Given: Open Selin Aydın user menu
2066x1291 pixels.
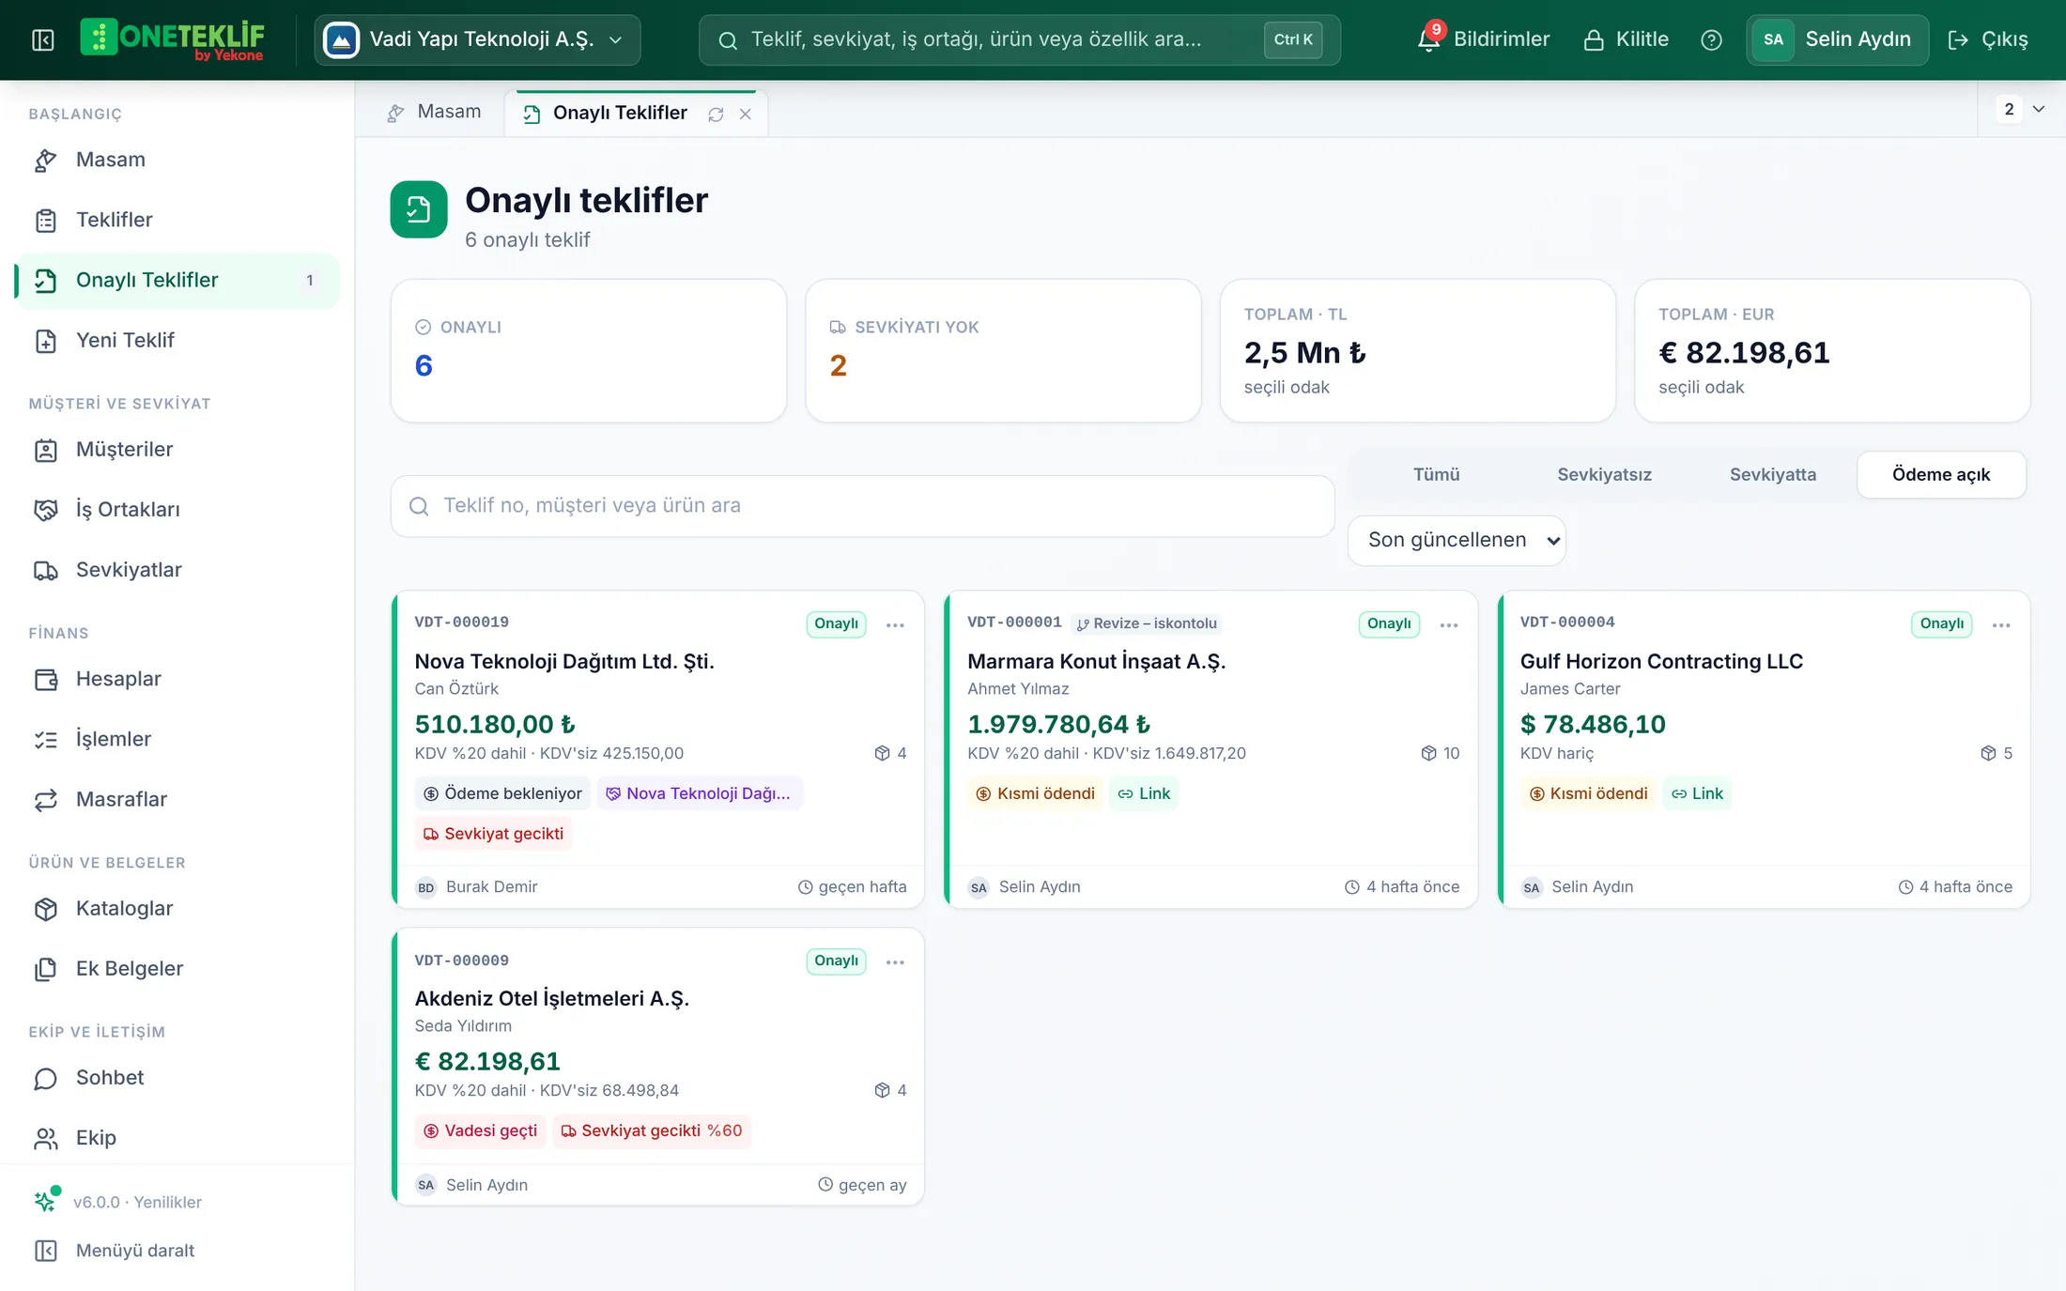Looking at the screenshot, I should pos(1837,39).
